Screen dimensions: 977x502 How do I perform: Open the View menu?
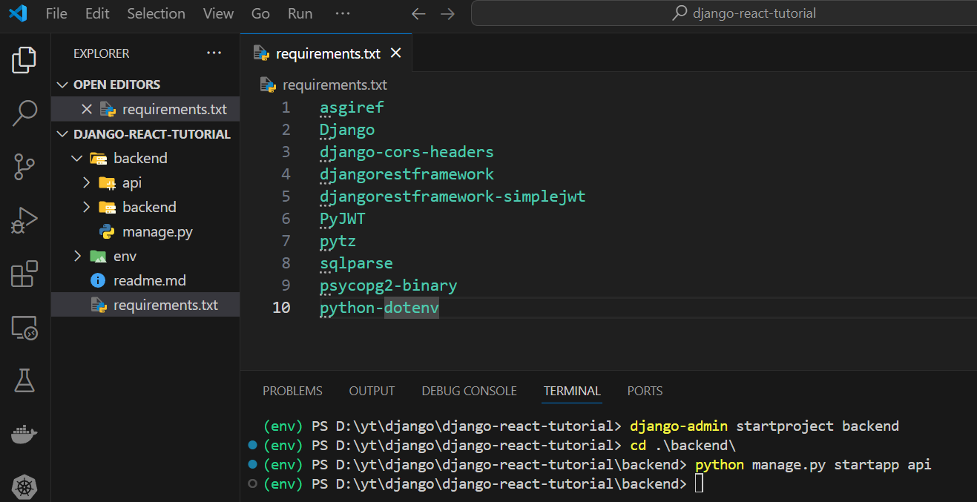pos(218,14)
